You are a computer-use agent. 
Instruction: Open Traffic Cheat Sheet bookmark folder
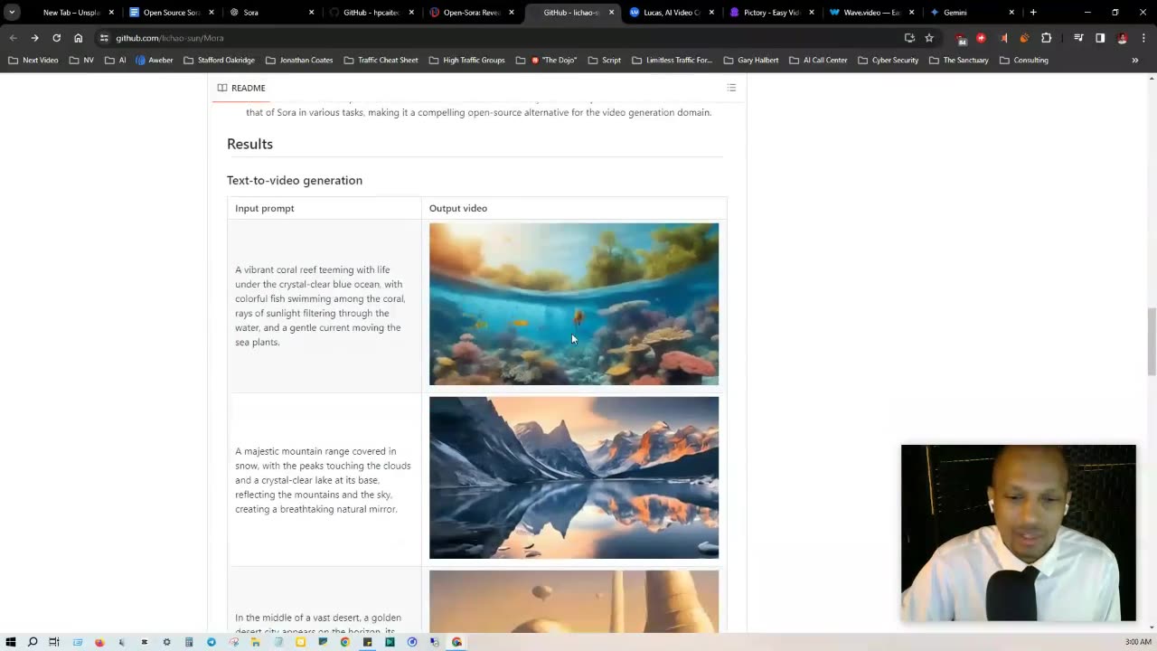381,61
